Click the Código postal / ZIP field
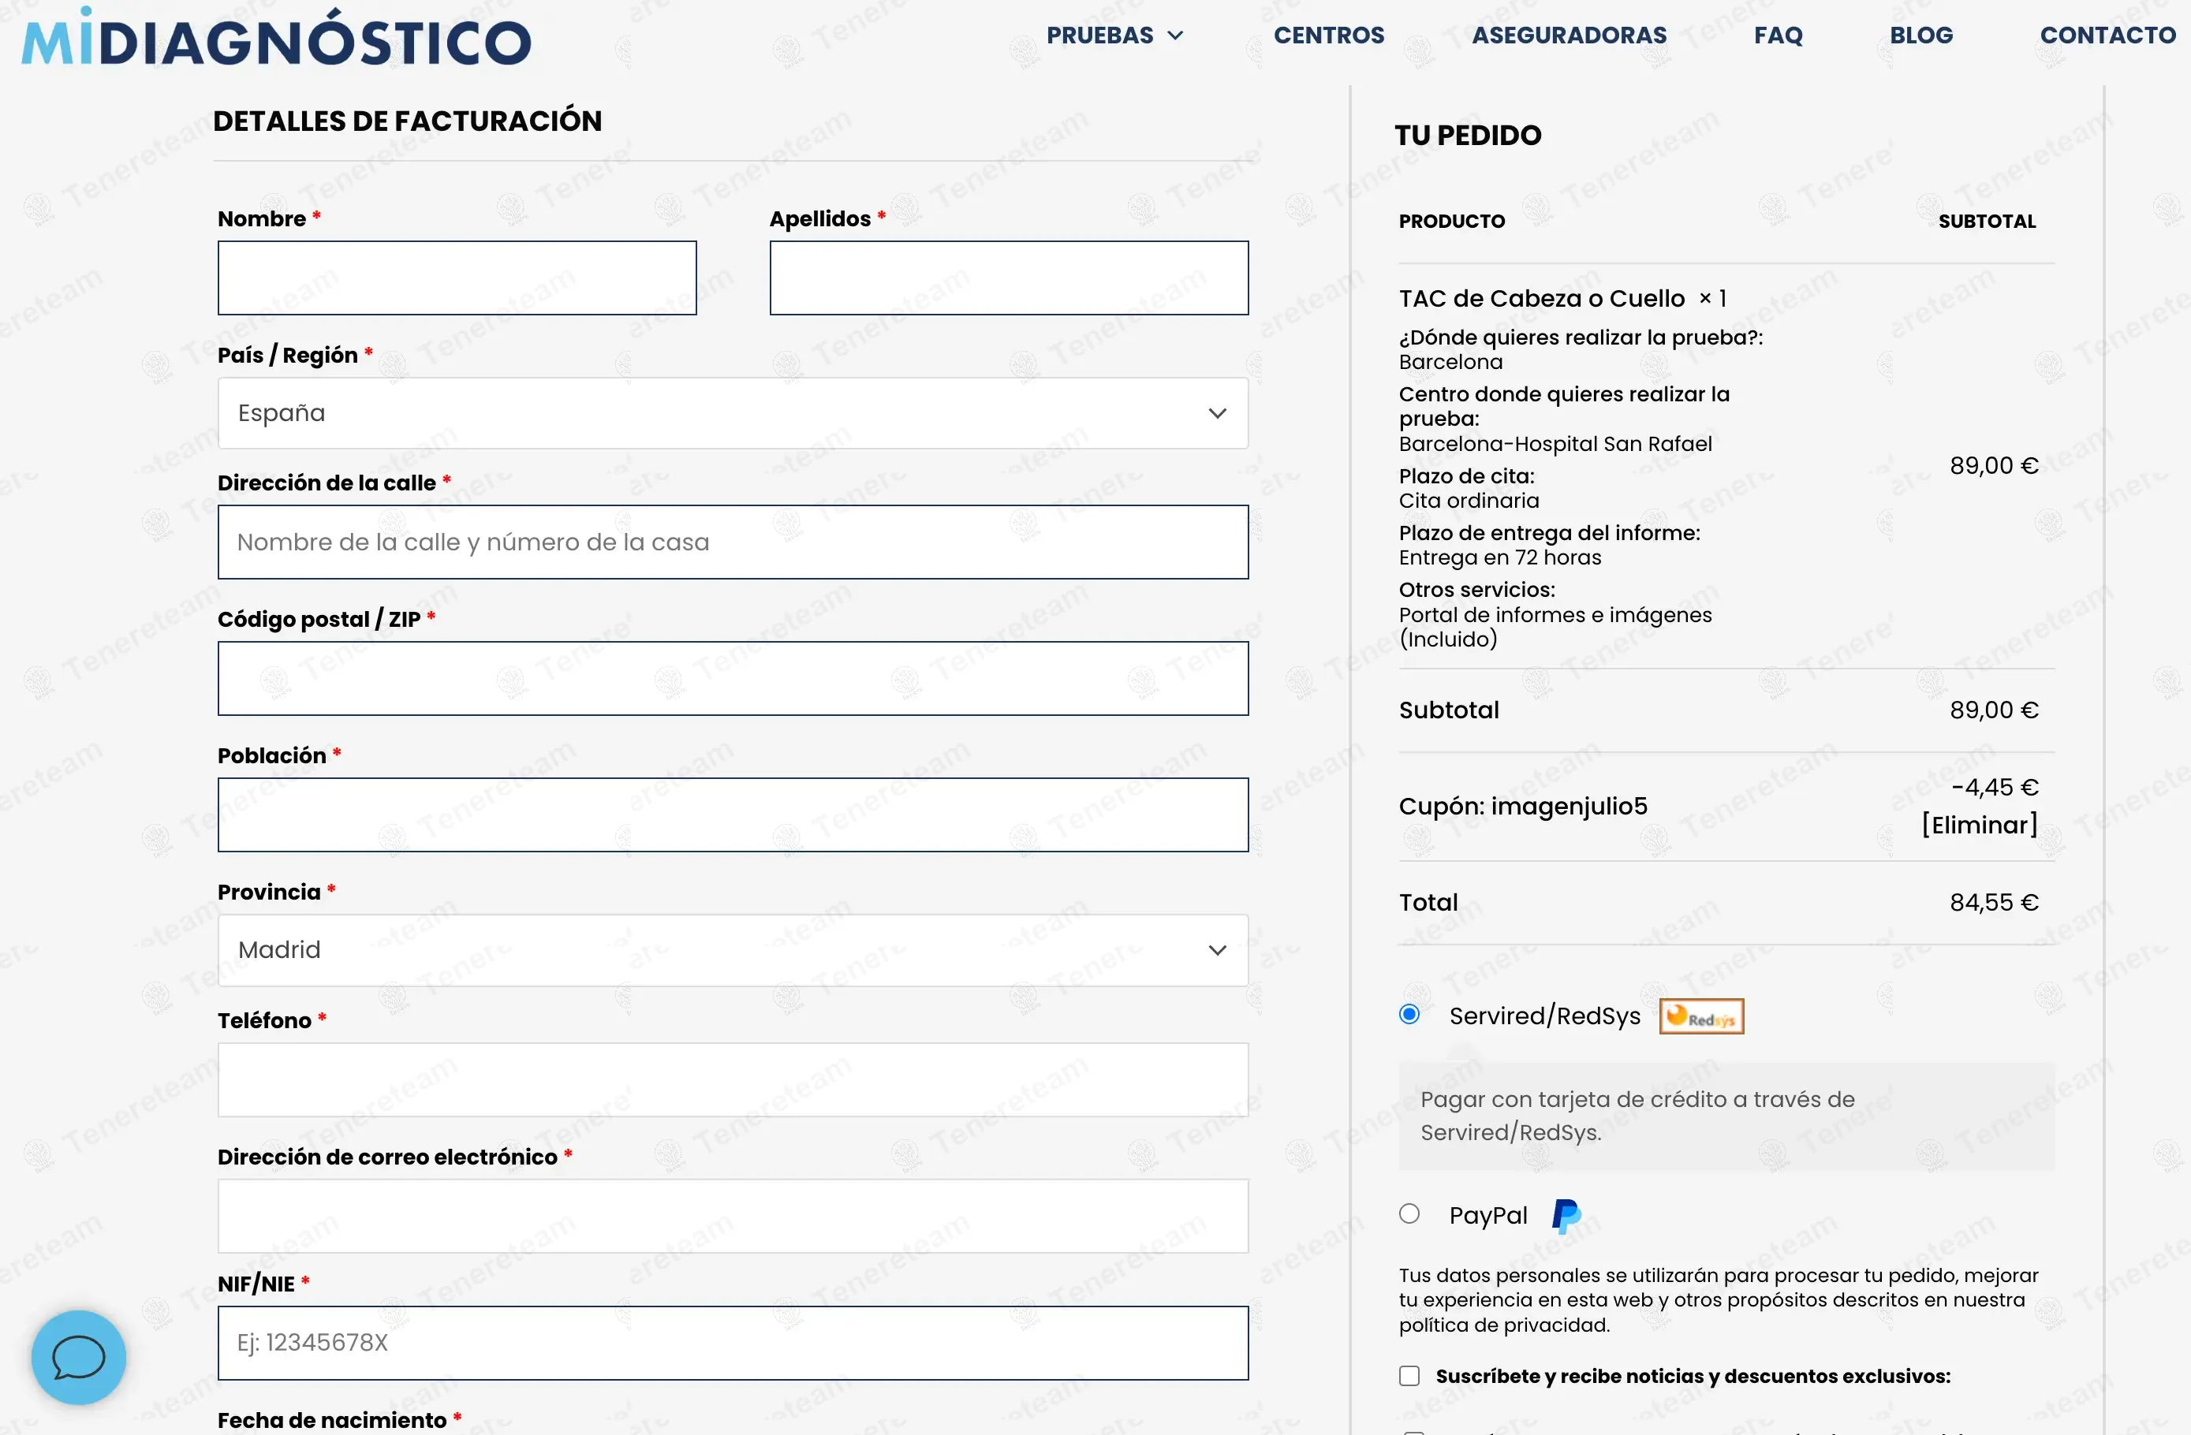Viewport: 2191px width, 1435px height. pyautogui.click(x=733, y=678)
